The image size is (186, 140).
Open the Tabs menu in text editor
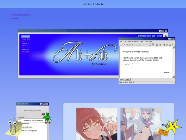(x=146, y=41)
